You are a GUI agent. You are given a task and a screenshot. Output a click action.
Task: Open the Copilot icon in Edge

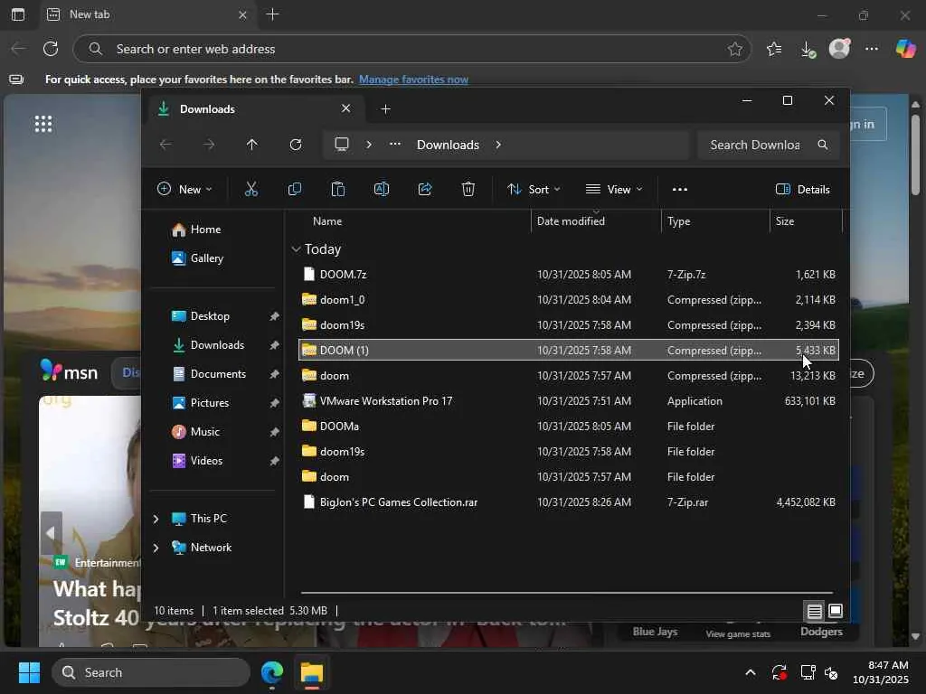pyautogui.click(x=905, y=49)
